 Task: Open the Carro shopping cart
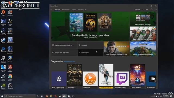pos(145,10)
